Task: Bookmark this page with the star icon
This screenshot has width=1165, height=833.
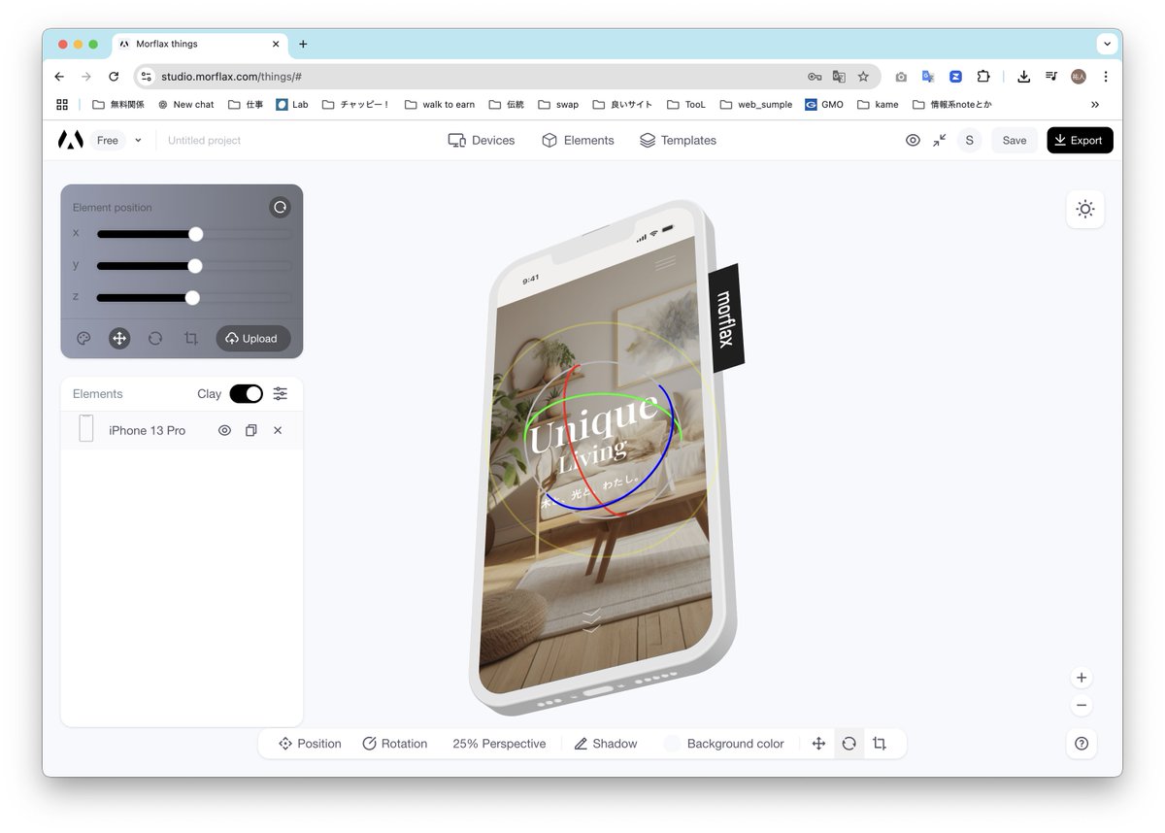Action: tap(863, 77)
